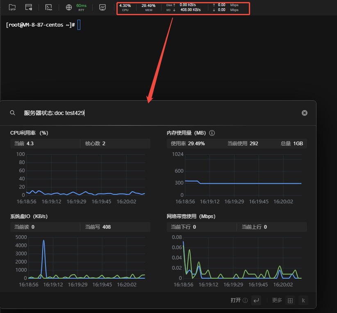Click the 当前使用 292 memory value
This screenshot has height=313, width=337.
pos(243,144)
